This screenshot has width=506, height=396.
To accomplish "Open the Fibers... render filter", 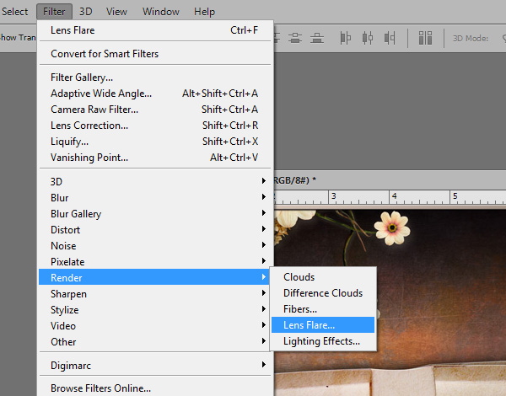I will 323,309.
